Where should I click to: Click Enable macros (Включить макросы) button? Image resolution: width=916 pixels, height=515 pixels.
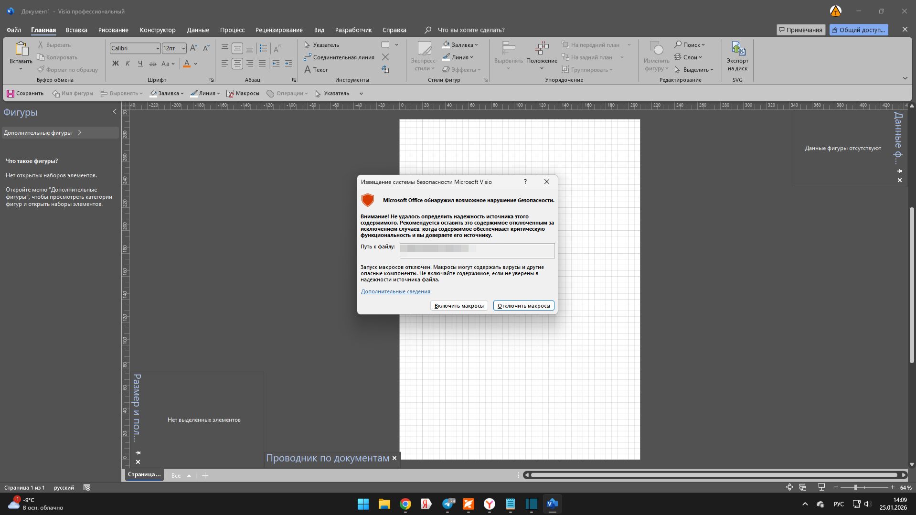pyautogui.click(x=458, y=306)
